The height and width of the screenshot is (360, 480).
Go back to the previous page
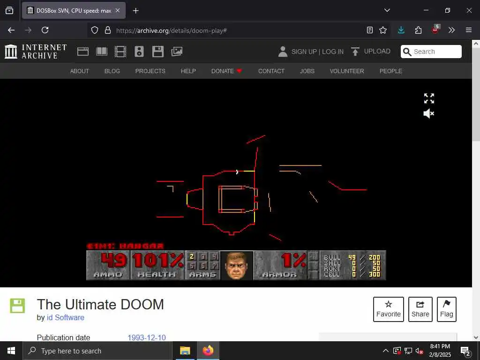11,30
